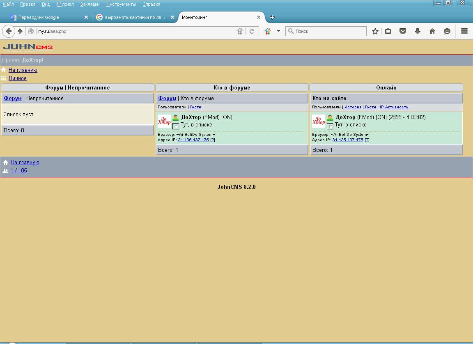This screenshot has width=473, height=344.
Task: Click the browser home icon in toolbar
Action: click(x=432, y=31)
